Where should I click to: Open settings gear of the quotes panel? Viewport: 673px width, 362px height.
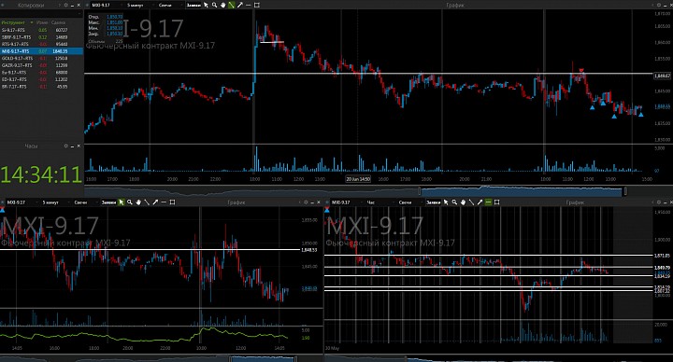(x=65, y=6)
